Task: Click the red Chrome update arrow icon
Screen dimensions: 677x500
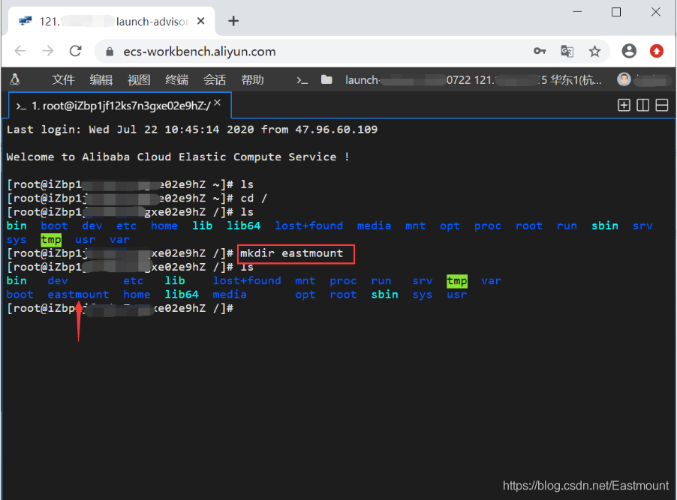Action: click(656, 51)
